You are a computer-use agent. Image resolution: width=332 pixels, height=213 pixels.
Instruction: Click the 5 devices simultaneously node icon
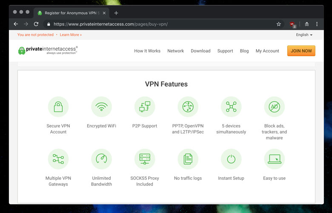231,107
